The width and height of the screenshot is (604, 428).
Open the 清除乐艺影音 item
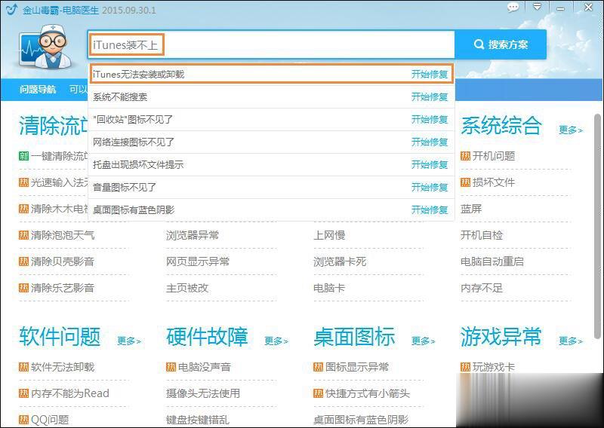(x=63, y=288)
